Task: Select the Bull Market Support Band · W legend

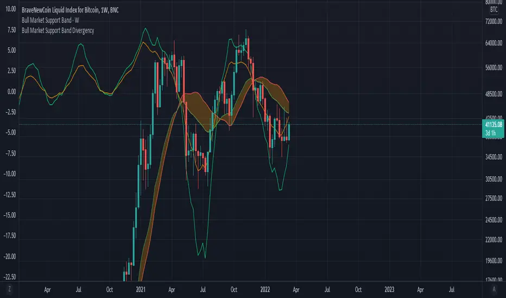Action: click(50, 20)
